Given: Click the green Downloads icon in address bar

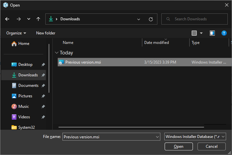Looking at the screenshot, I should (x=51, y=19).
